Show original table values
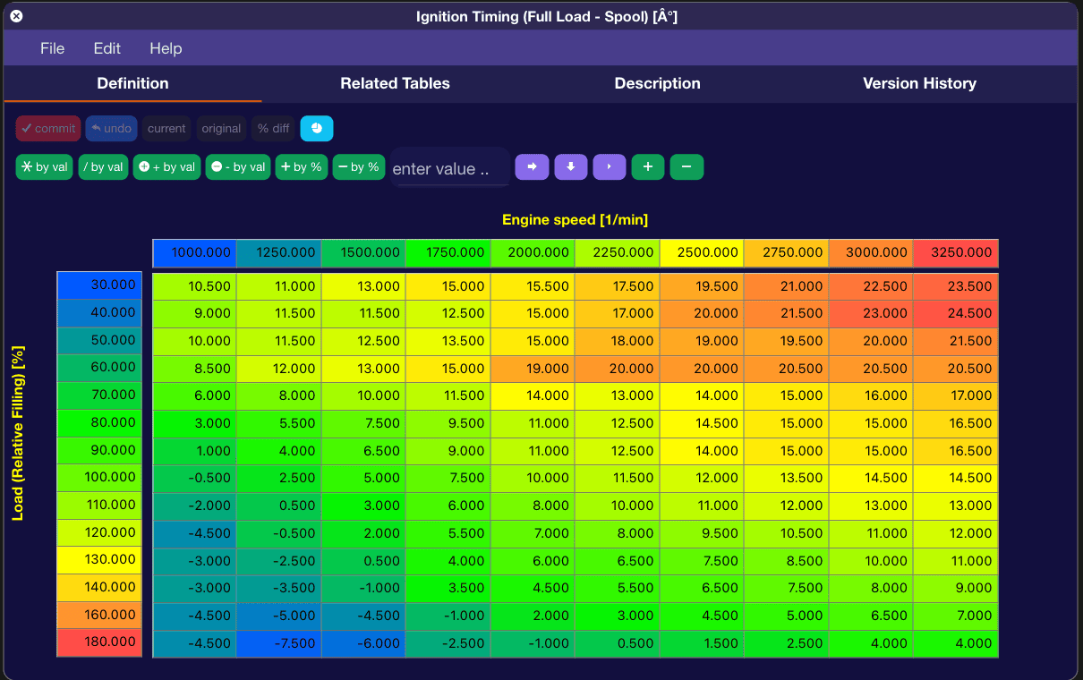This screenshot has width=1083, height=680. click(221, 128)
